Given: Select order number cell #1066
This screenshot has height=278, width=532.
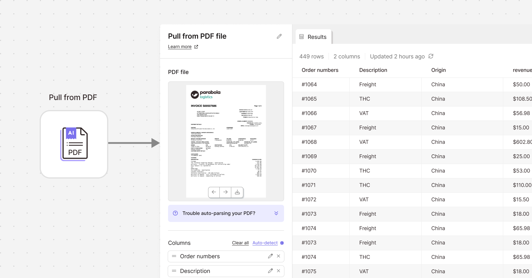Looking at the screenshot, I should pos(321,113).
